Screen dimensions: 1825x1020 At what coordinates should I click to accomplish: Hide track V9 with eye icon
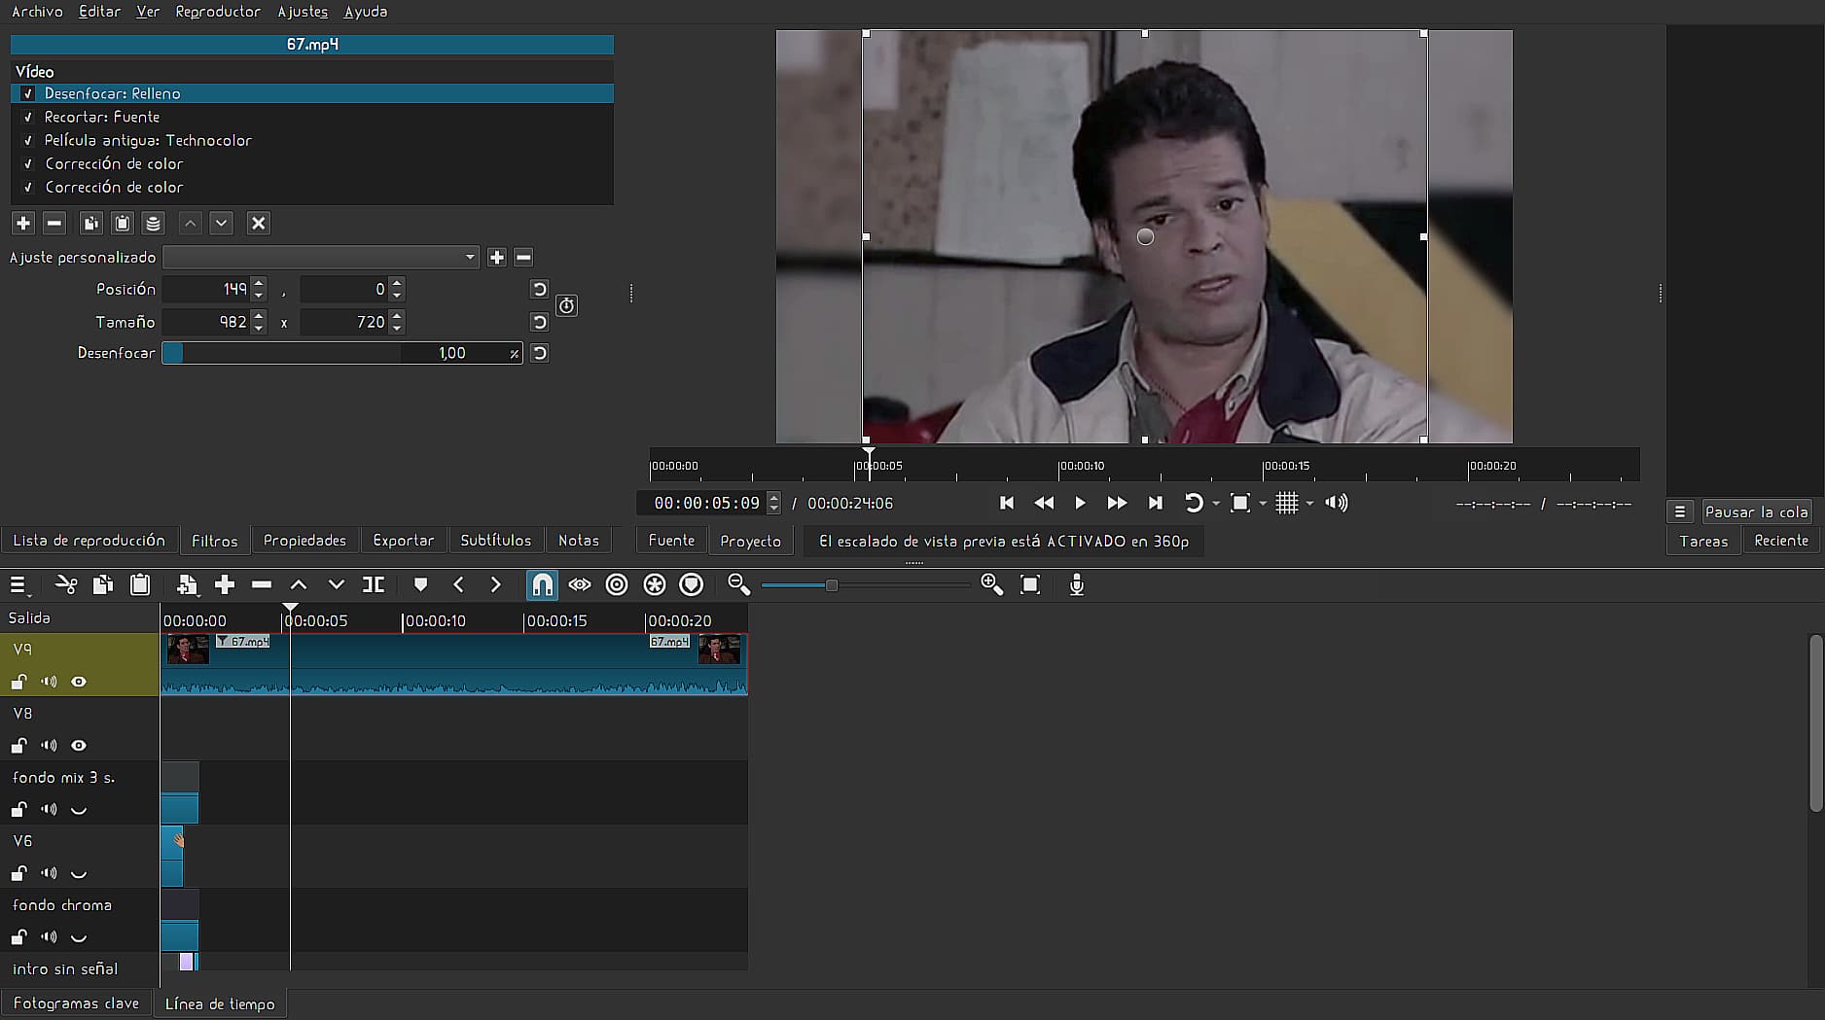pos(79,682)
